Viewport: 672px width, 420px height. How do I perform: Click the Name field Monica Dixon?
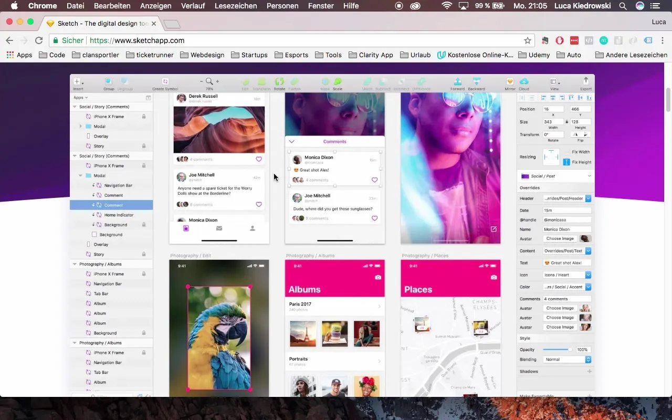click(x=567, y=229)
